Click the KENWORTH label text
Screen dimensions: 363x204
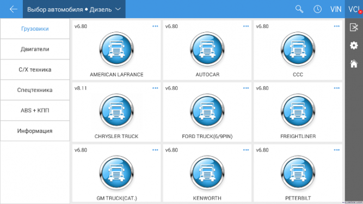pos(207,198)
